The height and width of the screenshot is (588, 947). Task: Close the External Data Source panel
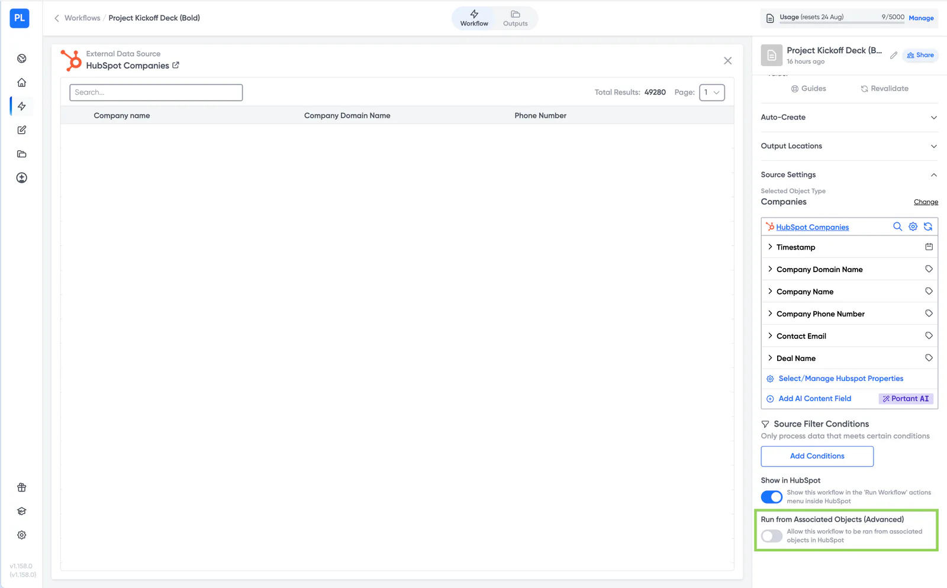728,60
